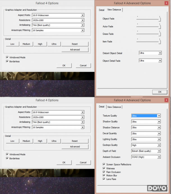Open the Shadow Distance dropdown
Image resolution: width=171 pixels, height=194 pixels.
coord(146,127)
